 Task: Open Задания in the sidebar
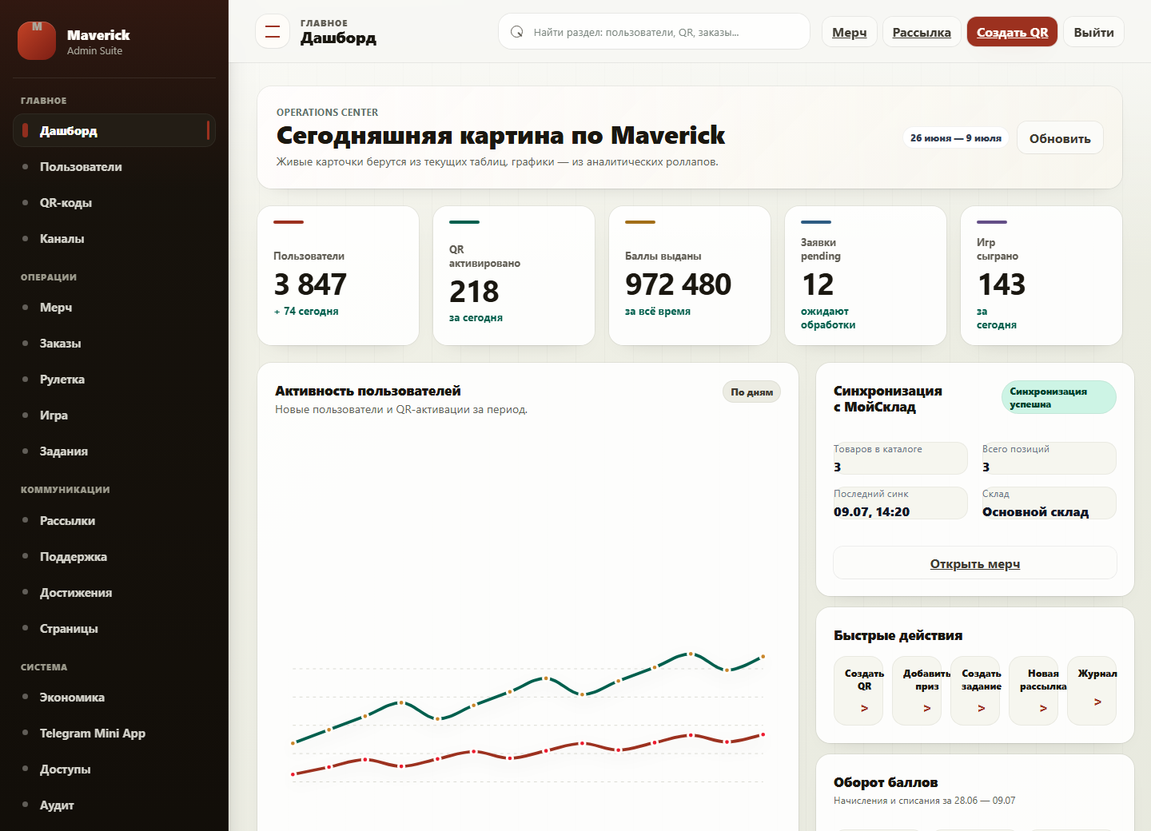tap(114, 451)
